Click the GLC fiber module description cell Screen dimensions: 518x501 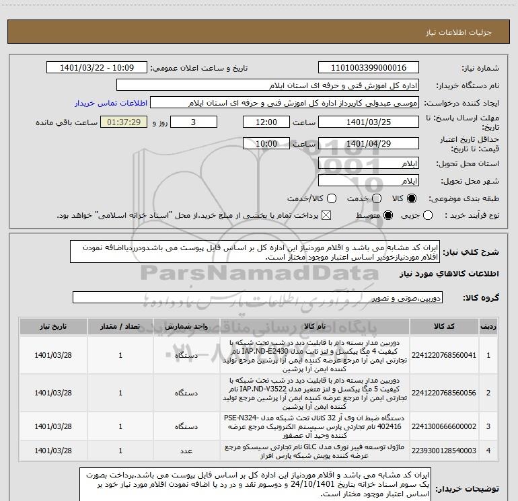315,451
